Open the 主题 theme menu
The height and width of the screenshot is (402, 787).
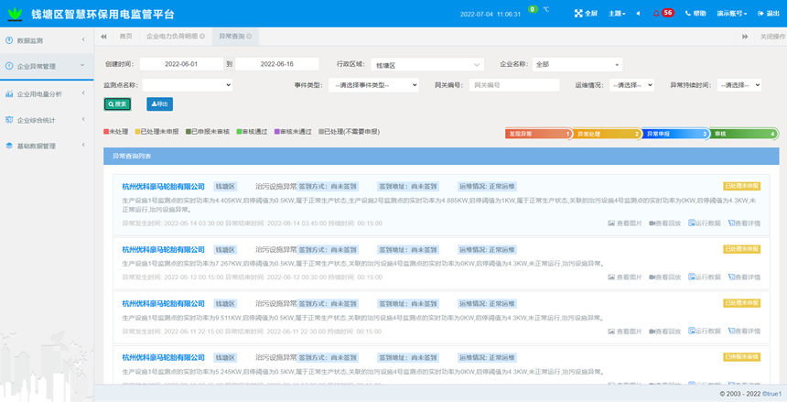tap(618, 14)
